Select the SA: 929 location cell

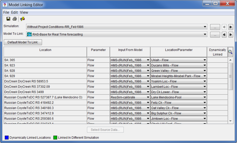point(45,76)
